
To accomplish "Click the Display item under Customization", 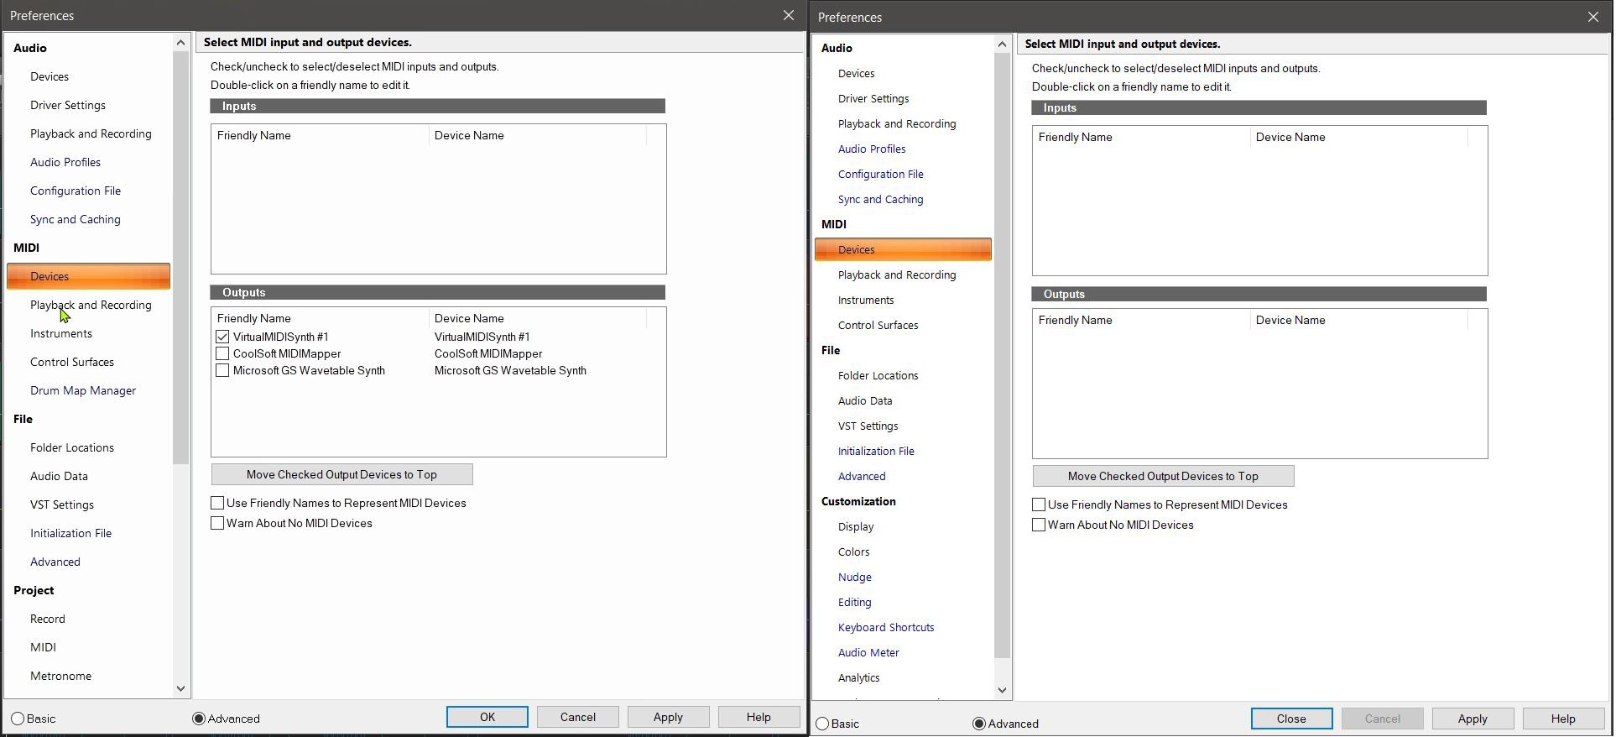I will coord(855,526).
